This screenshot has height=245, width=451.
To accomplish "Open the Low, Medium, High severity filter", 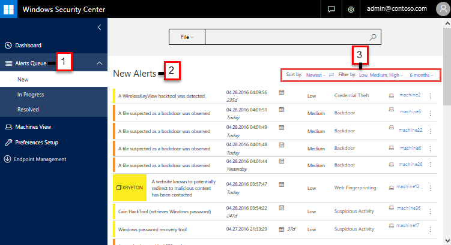I will tap(381, 75).
